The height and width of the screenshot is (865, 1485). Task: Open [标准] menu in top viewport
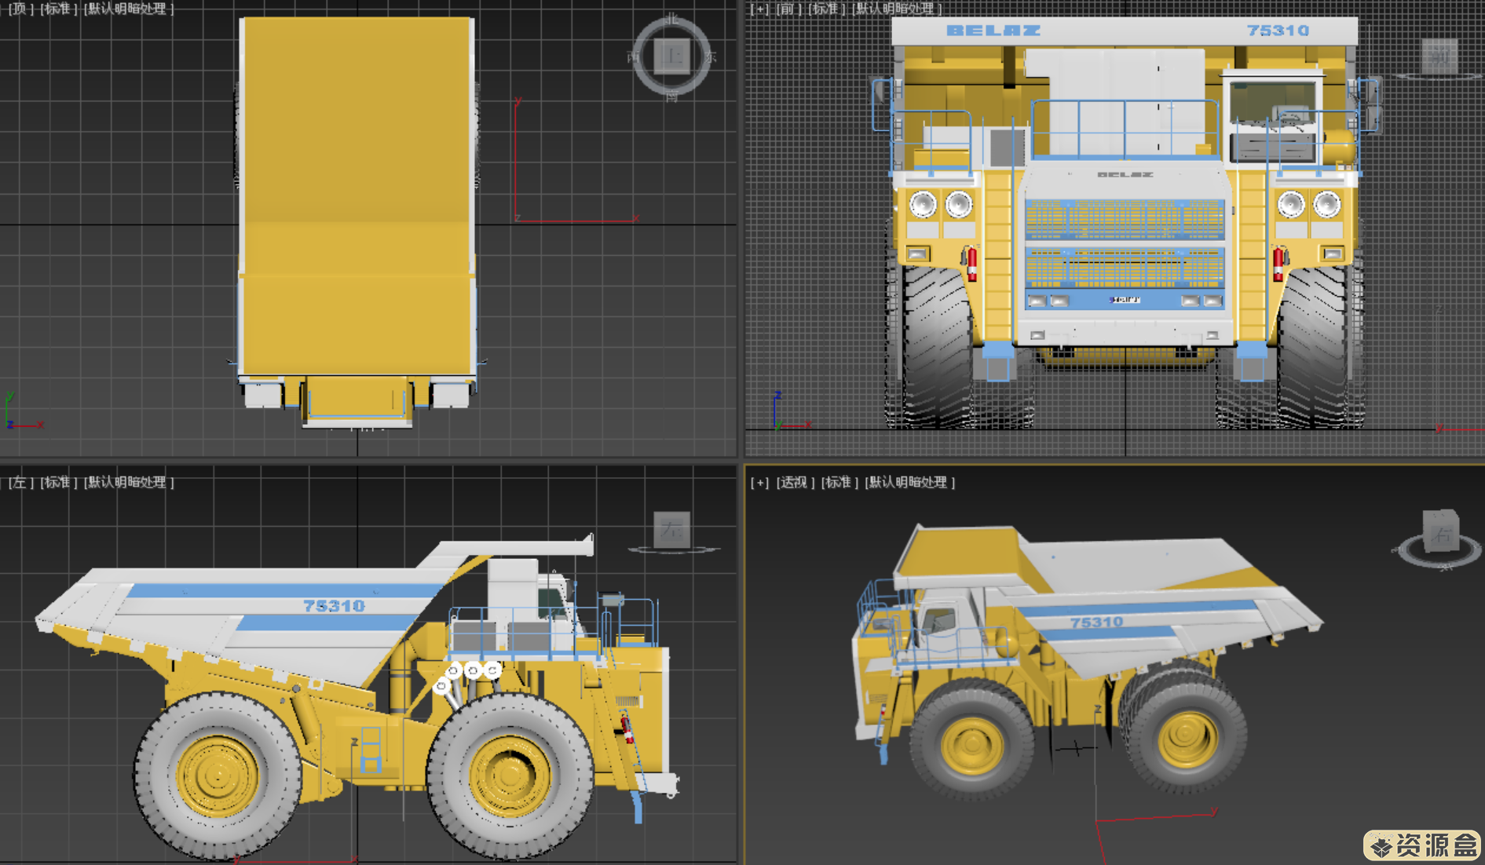click(58, 9)
